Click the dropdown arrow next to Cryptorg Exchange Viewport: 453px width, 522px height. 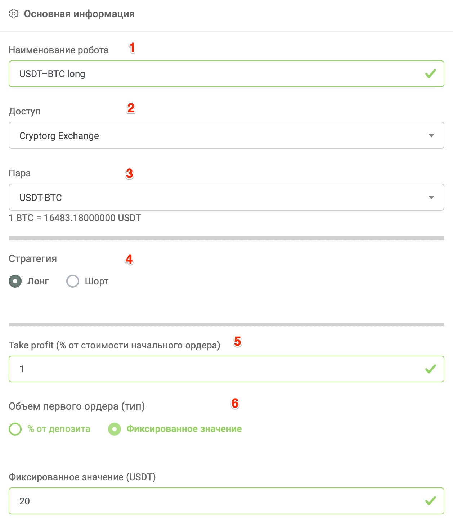pos(431,135)
